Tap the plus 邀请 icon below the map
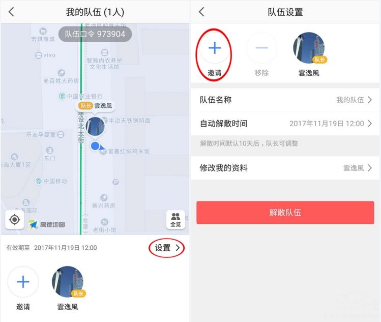 coord(23,282)
